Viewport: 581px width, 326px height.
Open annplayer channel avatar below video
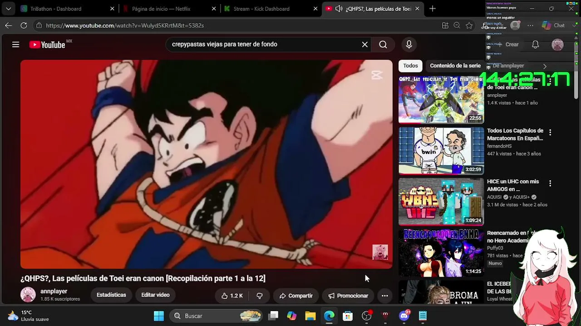(28, 295)
